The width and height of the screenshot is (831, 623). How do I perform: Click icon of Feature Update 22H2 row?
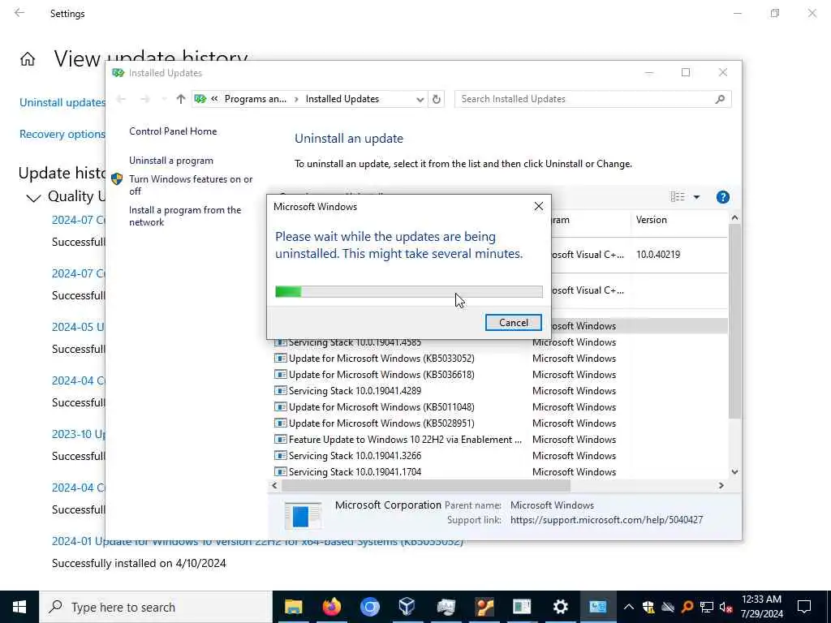280,440
